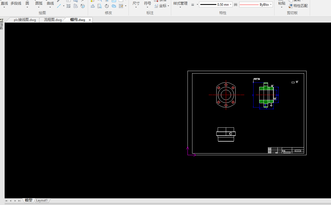Click the green hatched section view
This screenshot has width=331, height=205.
pyautogui.click(x=266, y=95)
